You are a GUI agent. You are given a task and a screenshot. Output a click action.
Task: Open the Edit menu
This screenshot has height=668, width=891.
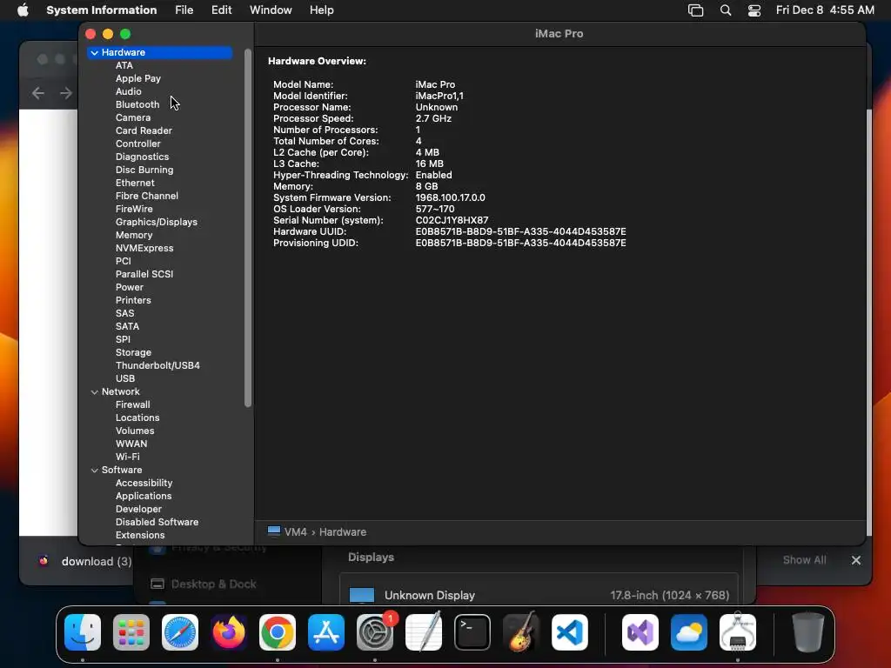222,10
